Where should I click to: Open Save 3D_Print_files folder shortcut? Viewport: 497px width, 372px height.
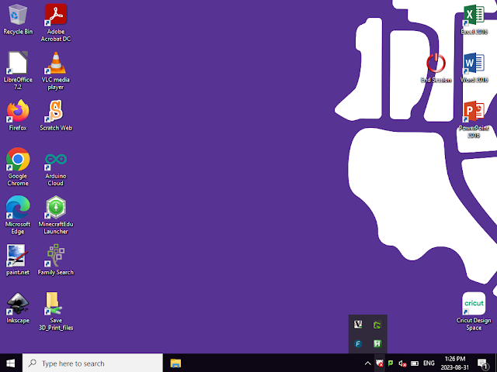(x=56, y=312)
